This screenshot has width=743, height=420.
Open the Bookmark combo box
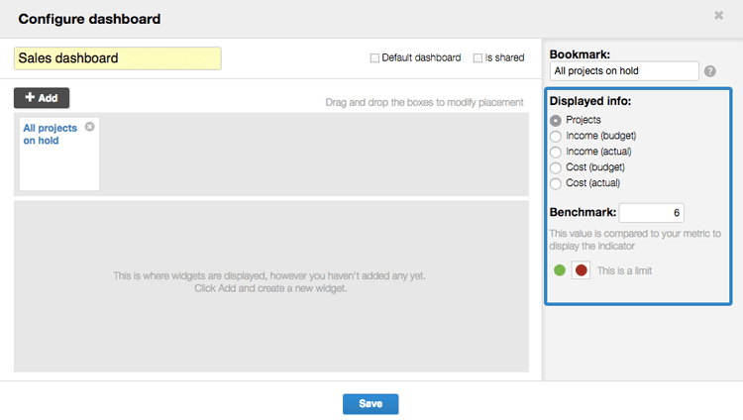pyautogui.click(x=624, y=71)
